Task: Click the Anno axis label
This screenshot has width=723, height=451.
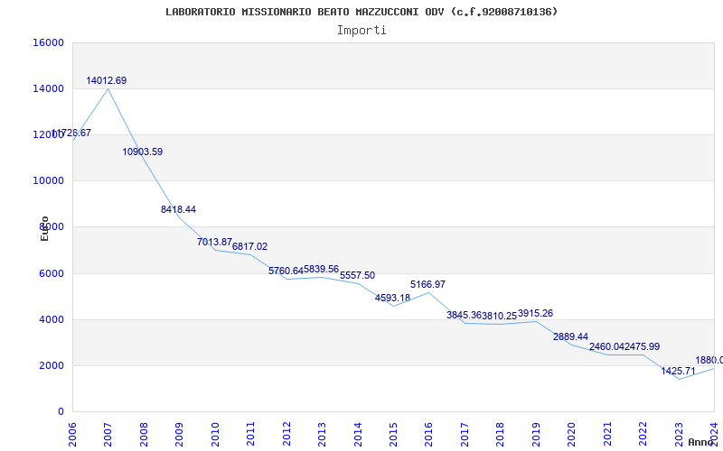Action: pos(700,442)
